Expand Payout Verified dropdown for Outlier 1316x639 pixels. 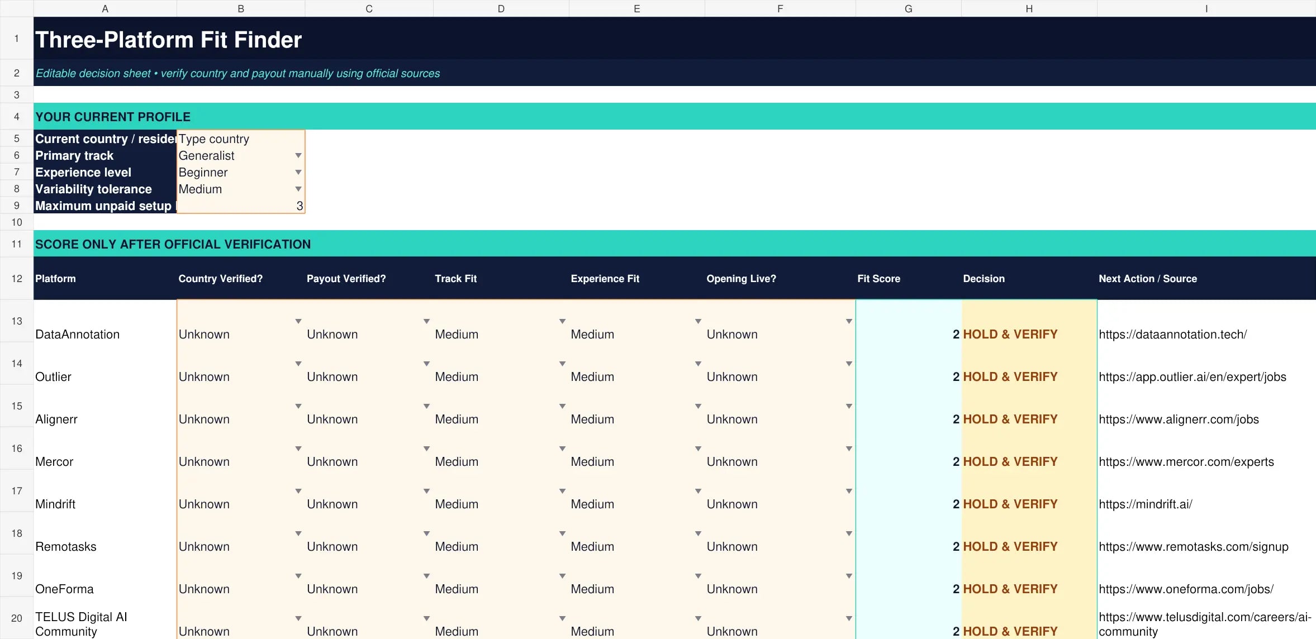click(426, 364)
